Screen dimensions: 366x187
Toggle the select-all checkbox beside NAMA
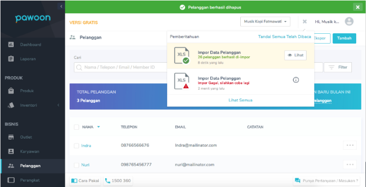(77, 127)
